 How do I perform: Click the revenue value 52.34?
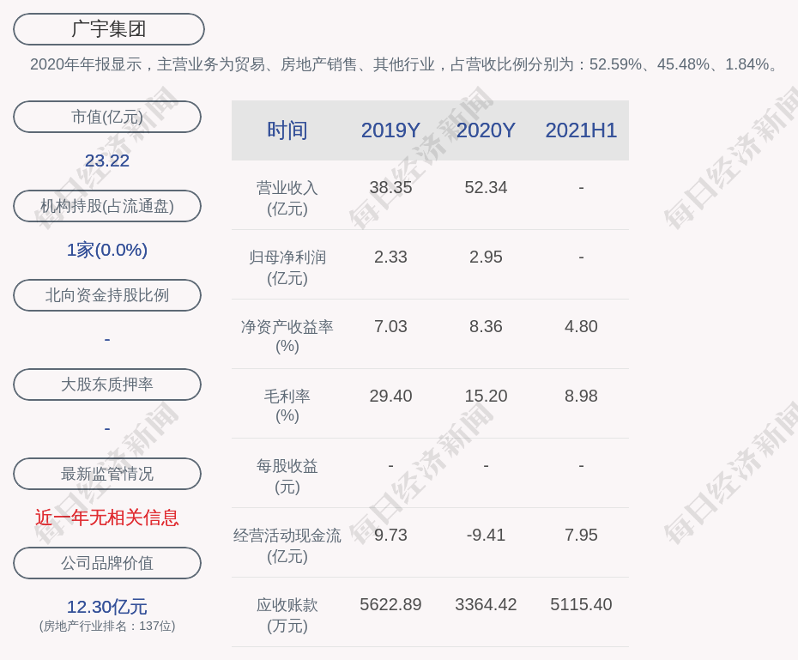click(486, 187)
